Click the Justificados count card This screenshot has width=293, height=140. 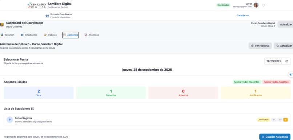256,92
